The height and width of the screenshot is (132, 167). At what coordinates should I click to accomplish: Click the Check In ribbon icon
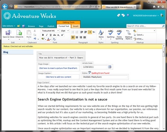(x=19, y=32)
